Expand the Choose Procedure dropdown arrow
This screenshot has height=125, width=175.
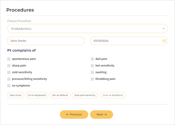tap(164, 29)
